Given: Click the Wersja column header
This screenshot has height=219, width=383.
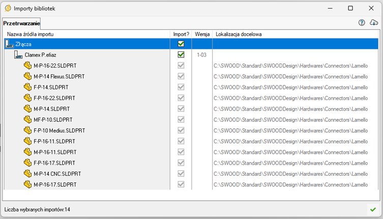Looking at the screenshot, I should click(202, 34).
